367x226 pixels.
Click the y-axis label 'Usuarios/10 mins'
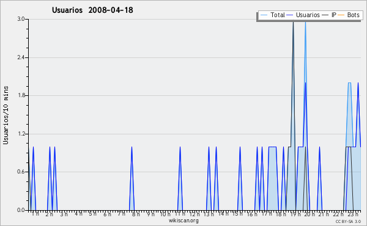pyautogui.click(x=6, y=115)
